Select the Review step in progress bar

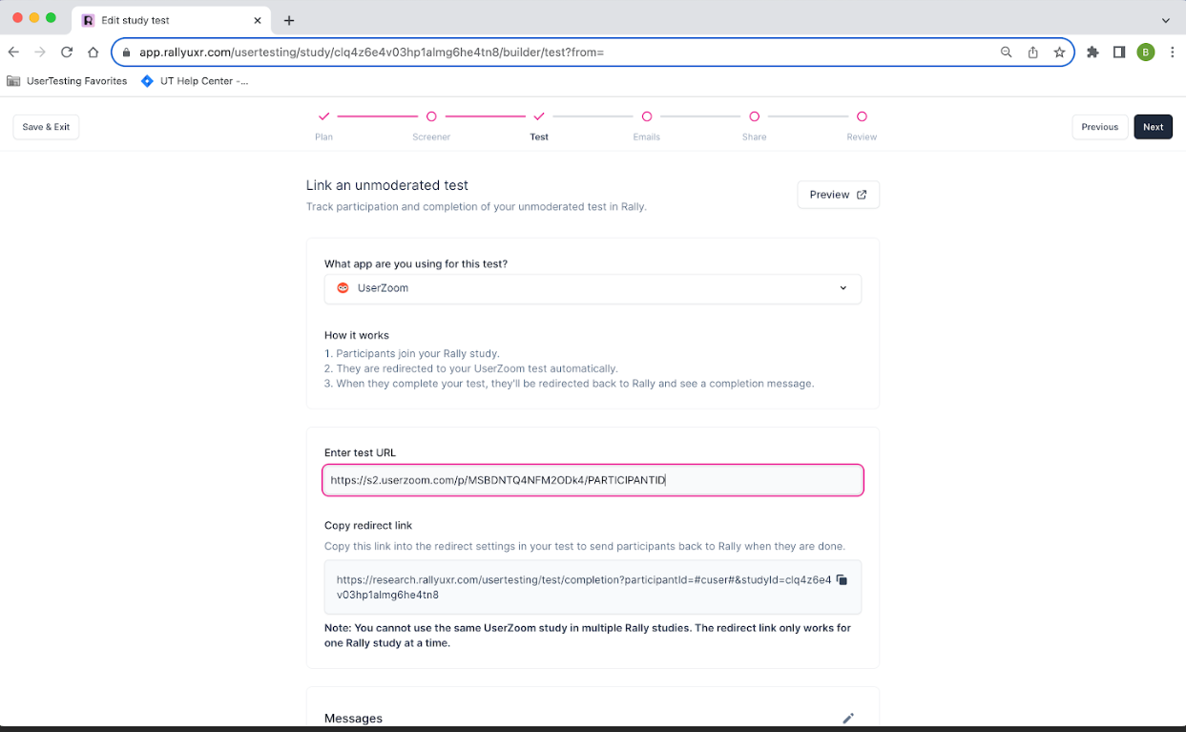pos(862,125)
